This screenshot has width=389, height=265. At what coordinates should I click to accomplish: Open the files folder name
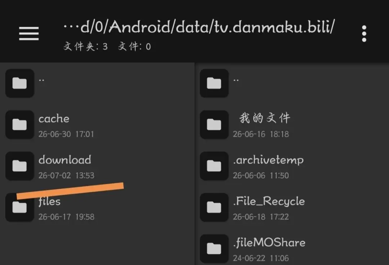pyautogui.click(x=49, y=202)
